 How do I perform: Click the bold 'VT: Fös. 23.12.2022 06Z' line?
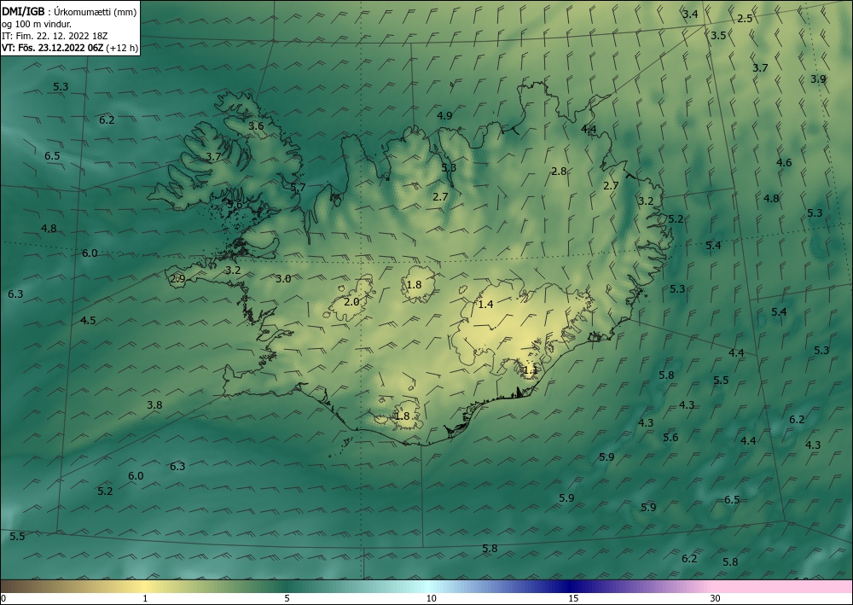tap(52, 48)
